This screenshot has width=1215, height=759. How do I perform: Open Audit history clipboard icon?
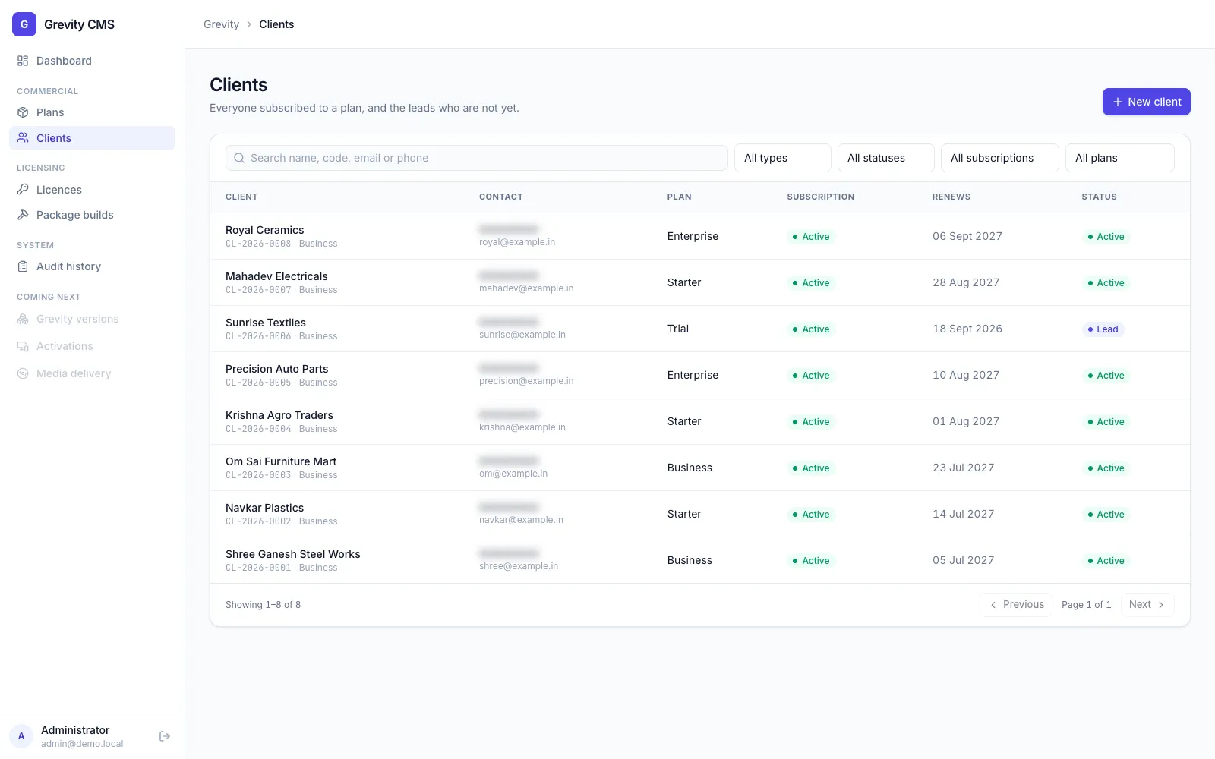coord(23,266)
